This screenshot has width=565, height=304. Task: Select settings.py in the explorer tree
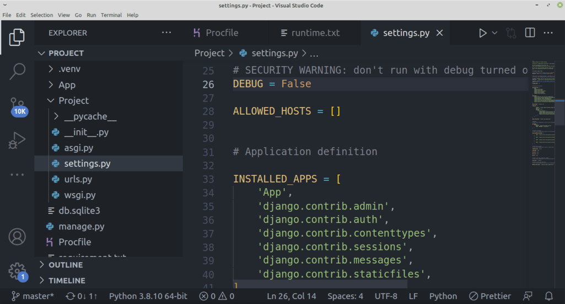109,163
